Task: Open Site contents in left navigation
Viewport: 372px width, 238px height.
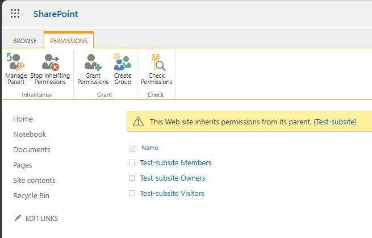Action: point(34,180)
